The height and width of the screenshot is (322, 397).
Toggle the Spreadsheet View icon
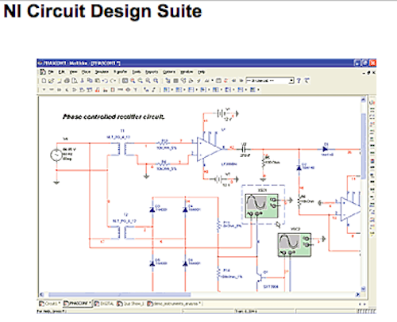coord(175,81)
